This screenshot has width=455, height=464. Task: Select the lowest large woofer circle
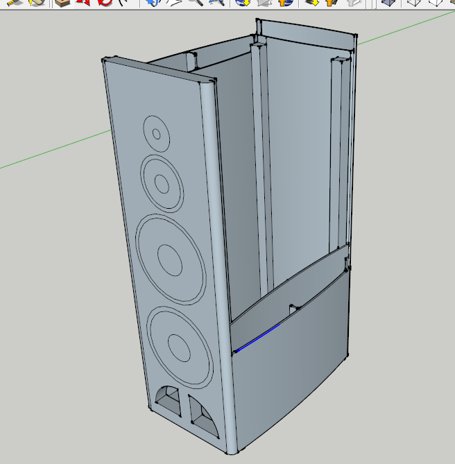point(180,347)
